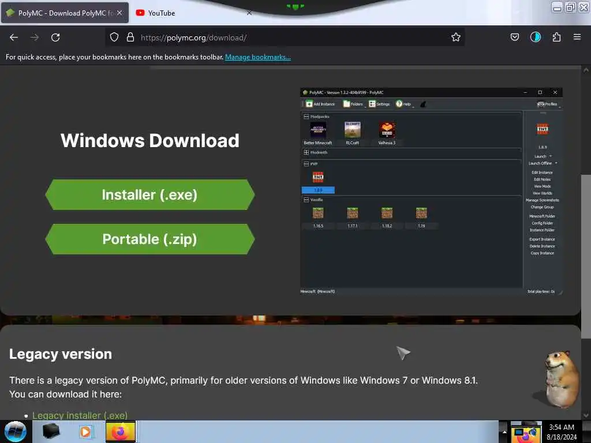Click the Legacy version heading
The width and height of the screenshot is (591, 443).
coord(61,354)
